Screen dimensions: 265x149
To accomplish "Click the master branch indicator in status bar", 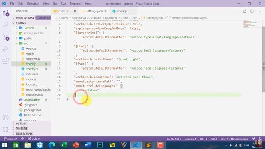I will (10, 139).
